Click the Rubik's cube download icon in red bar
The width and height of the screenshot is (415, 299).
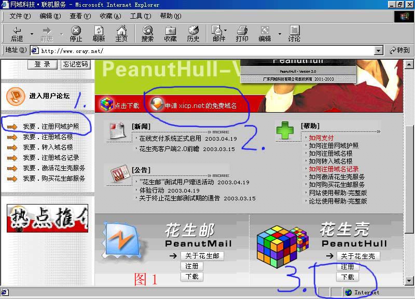click(x=107, y=104)
